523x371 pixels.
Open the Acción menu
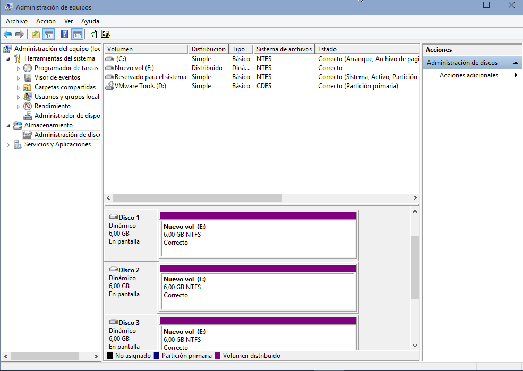46,21
